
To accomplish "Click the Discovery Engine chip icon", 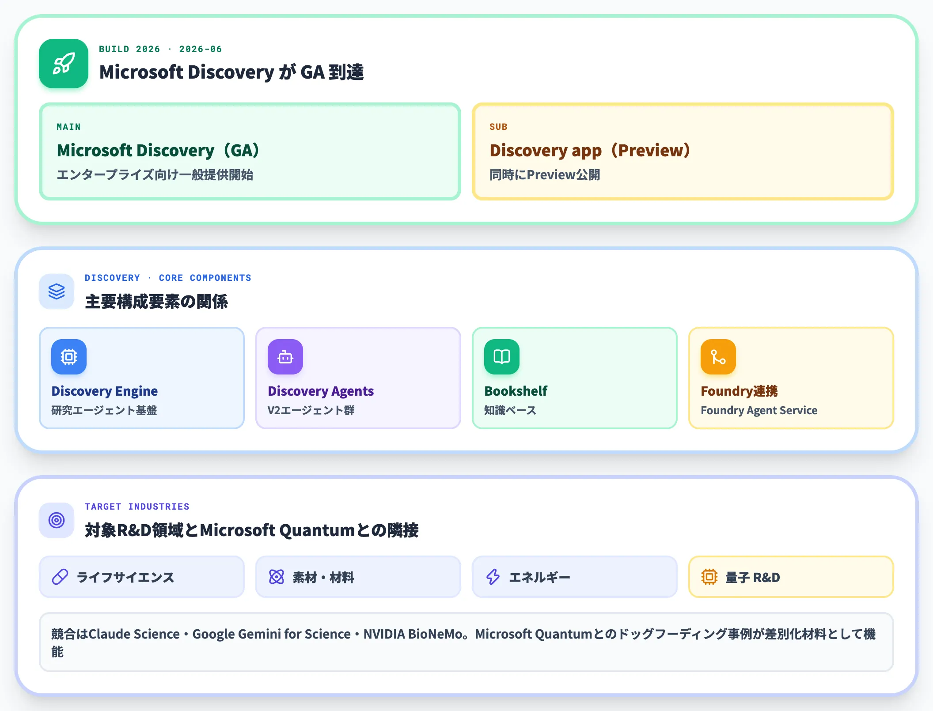I will click(69, 357).
